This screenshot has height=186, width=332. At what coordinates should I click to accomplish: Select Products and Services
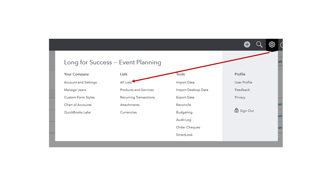137,90
